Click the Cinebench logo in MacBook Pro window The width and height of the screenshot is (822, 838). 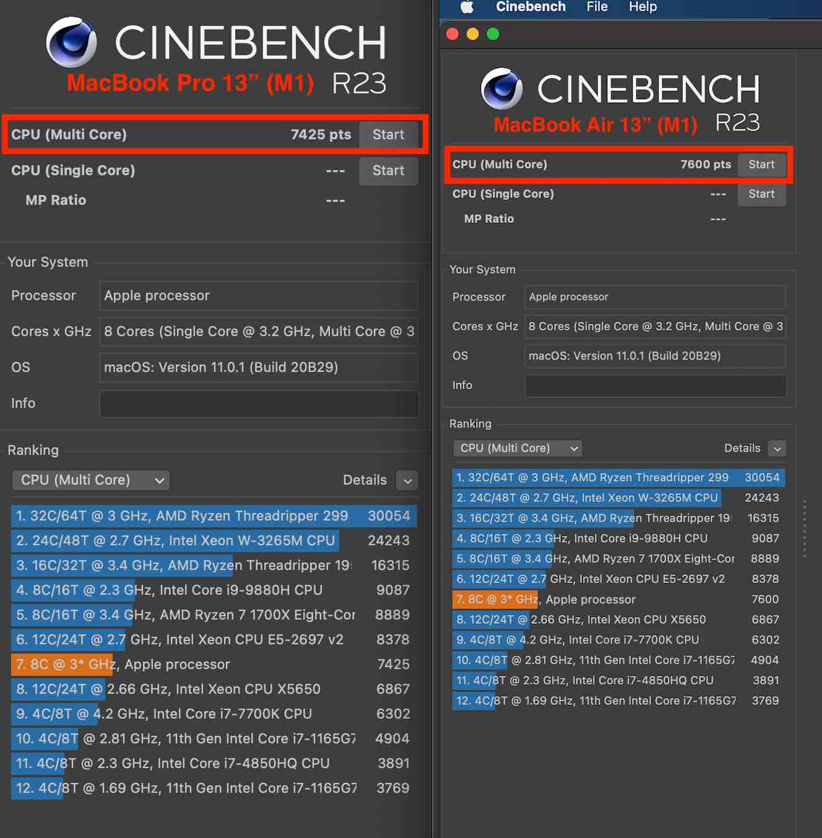click(72, 42)
